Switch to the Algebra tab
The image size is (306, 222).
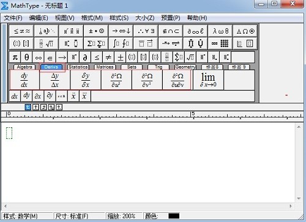pyautogui.click(x=24, y=67)
